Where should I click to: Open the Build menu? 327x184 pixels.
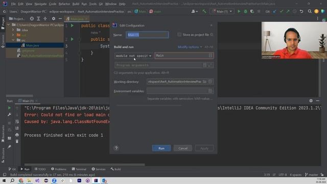76,4
